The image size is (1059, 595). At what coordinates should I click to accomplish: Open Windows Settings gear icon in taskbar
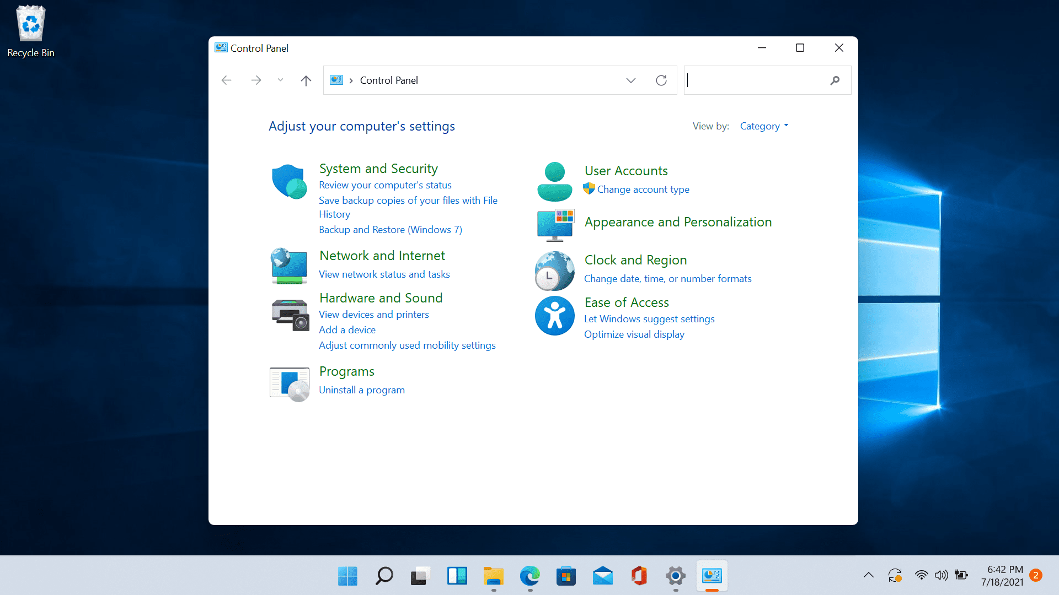click(x=676, y=576)
